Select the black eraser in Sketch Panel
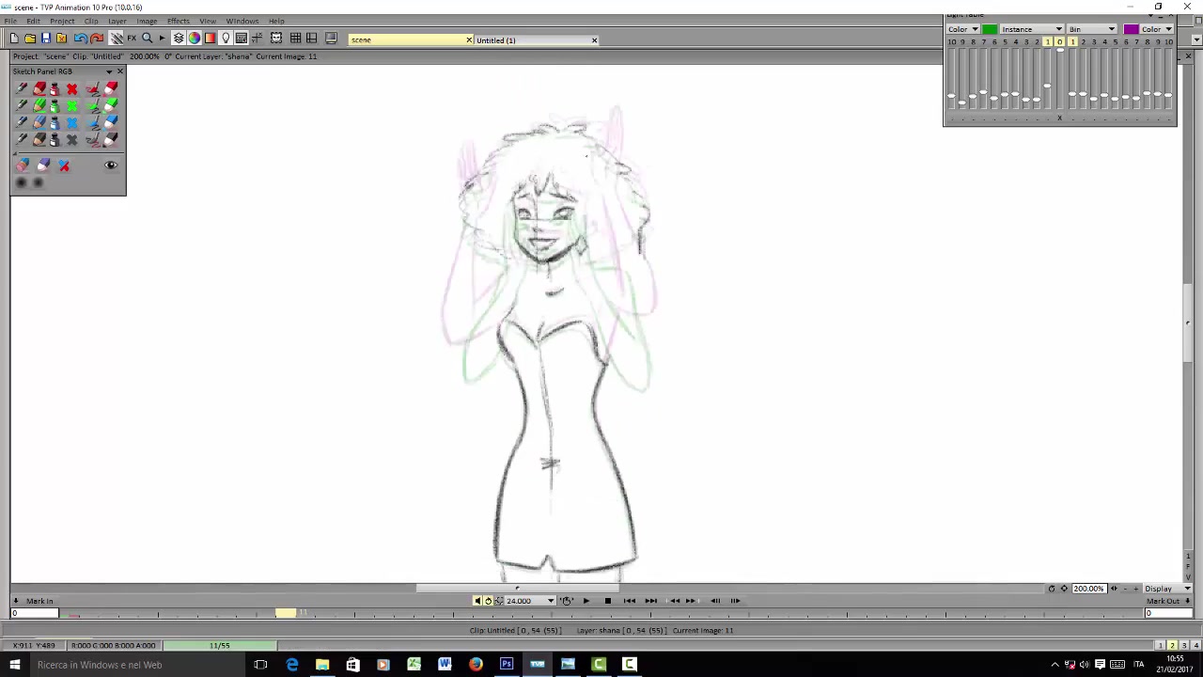Image resolution: width=1203 pixels, height=677 pixels. point(111,139)
